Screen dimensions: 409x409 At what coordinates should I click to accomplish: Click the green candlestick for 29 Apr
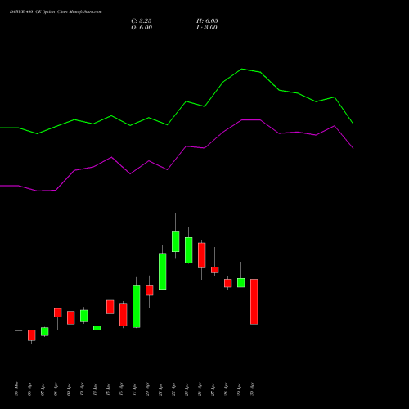[x=241, y=283]
